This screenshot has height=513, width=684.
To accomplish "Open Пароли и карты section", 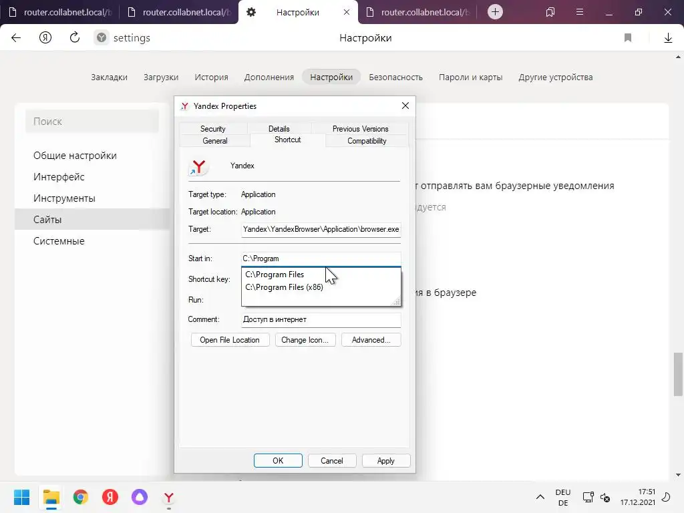I will [470, 77].
